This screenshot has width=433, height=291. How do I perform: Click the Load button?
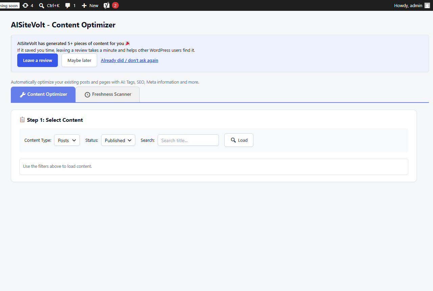239,140
